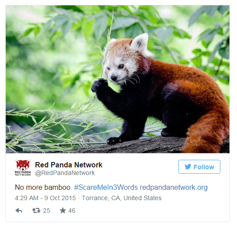237x228 pixels.
Task: View the 46 favorites count
Action: [x=72, y=210]
